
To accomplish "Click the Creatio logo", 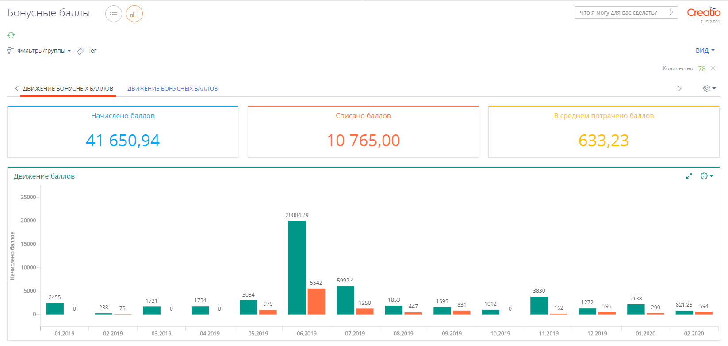I will tap(703, 12).
